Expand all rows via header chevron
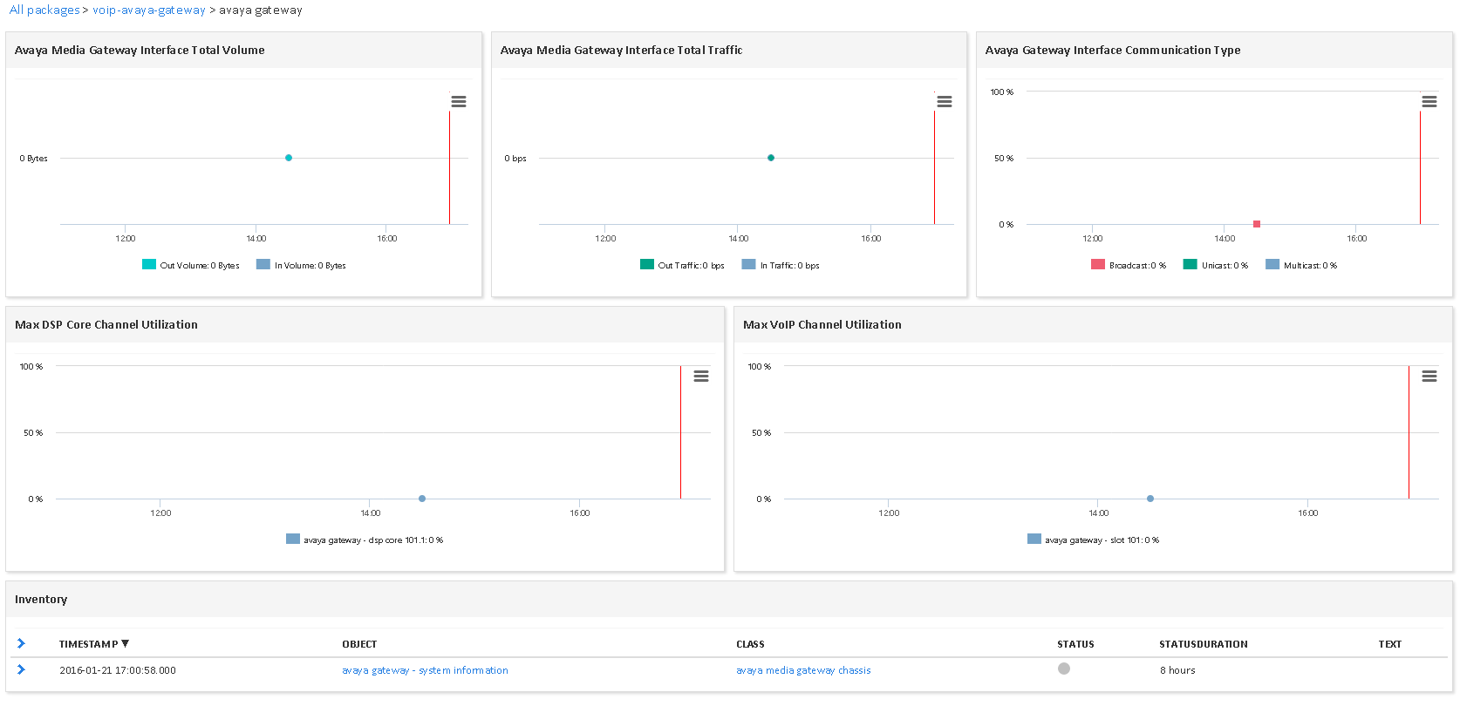This screenshot has height=706, width=1460. click(x=21, y=644)
